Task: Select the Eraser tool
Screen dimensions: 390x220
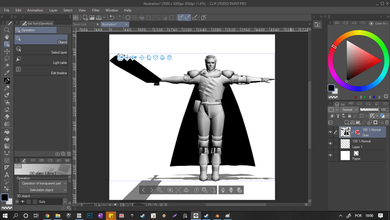Action: [x=7, y=116]
